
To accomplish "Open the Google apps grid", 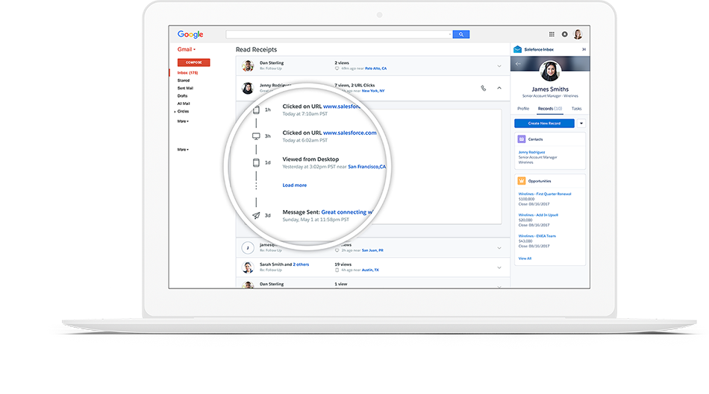I will [552, 34].
